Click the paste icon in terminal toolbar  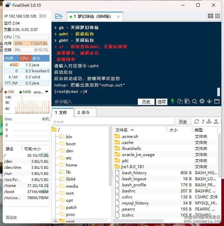(x=187, y=101)
